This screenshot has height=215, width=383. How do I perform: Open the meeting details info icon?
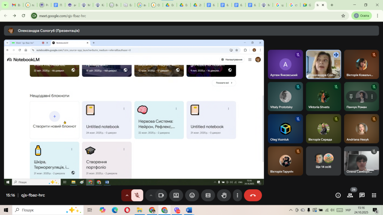[x=338, y=195]
